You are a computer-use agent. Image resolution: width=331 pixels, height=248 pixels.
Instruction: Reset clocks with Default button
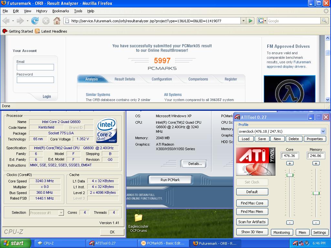point(252,192)
